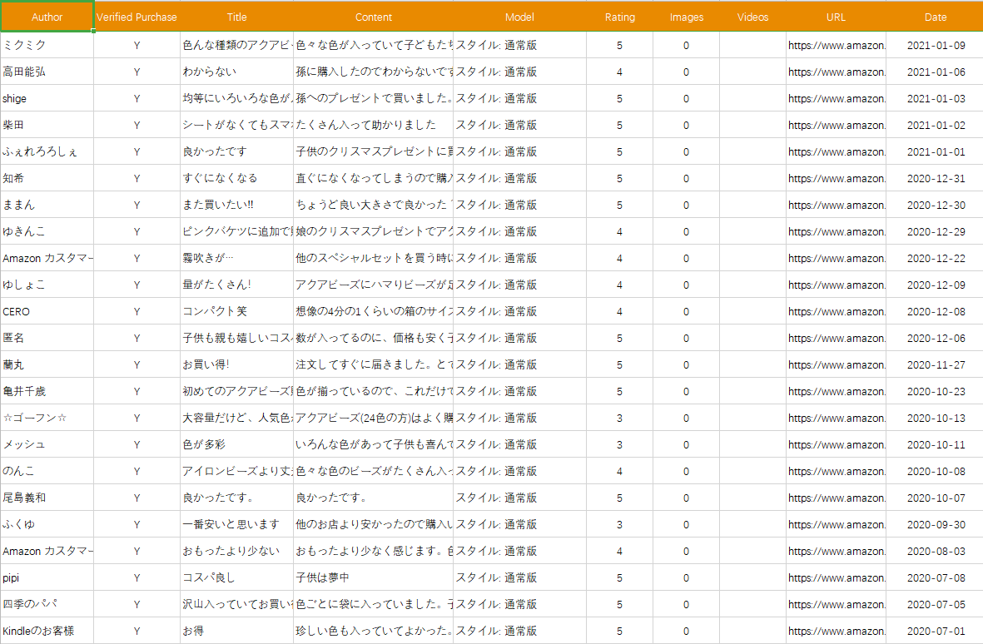Open the URL in the 2020-12-31 row
The width and height of the screenshot is (983, 644).
coord(836,178)
